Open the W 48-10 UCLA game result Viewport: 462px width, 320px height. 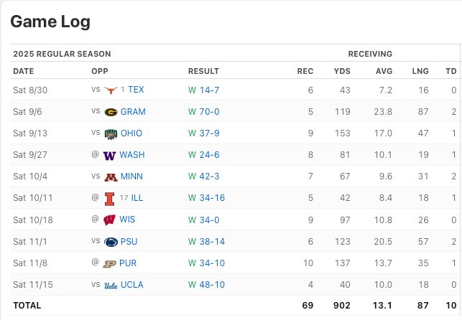[206, 284]
